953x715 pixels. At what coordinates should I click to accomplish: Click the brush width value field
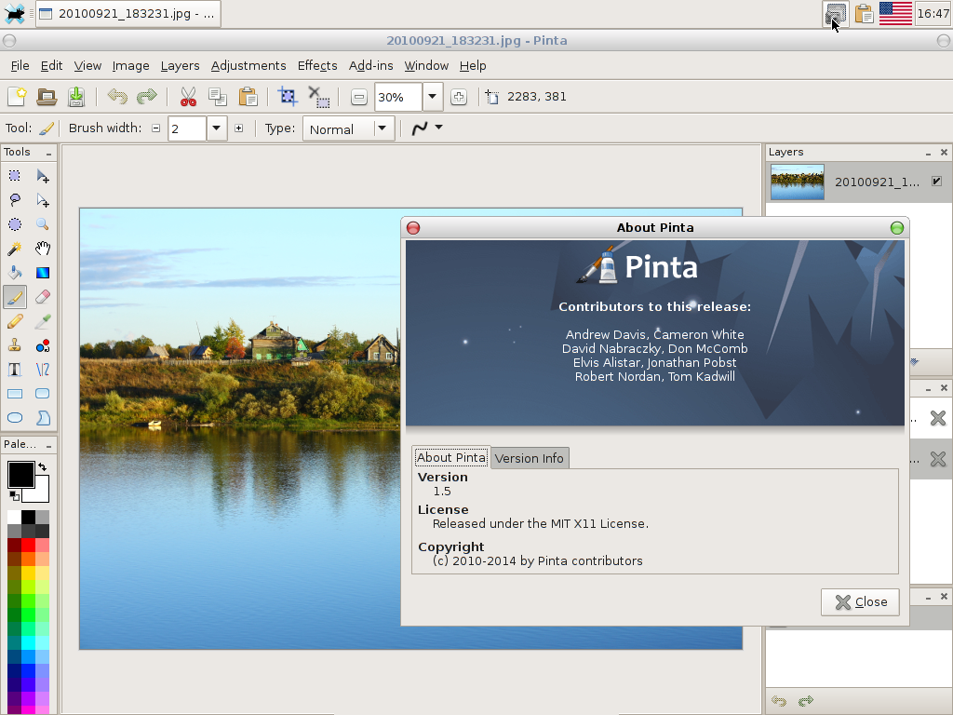pos(187,128)
